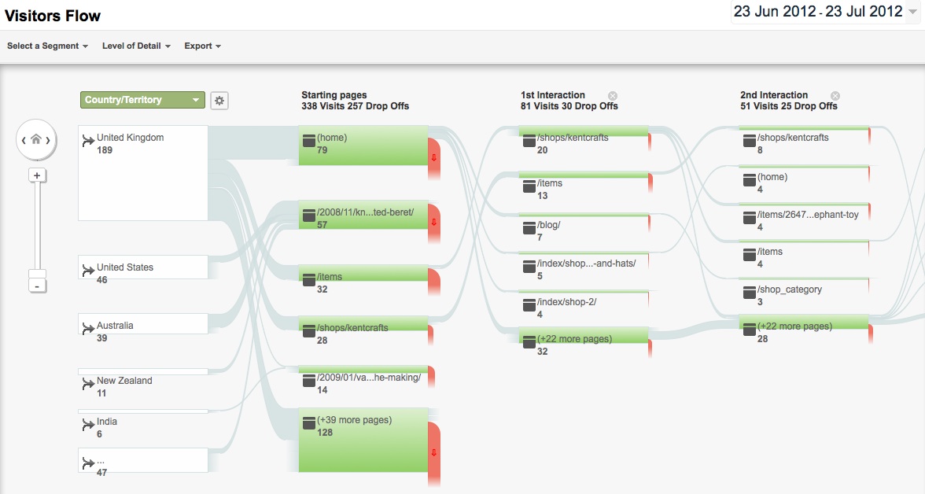
Task: Open the Level of Detail menu
Action: pyautogui.click(x=136, y=46)
